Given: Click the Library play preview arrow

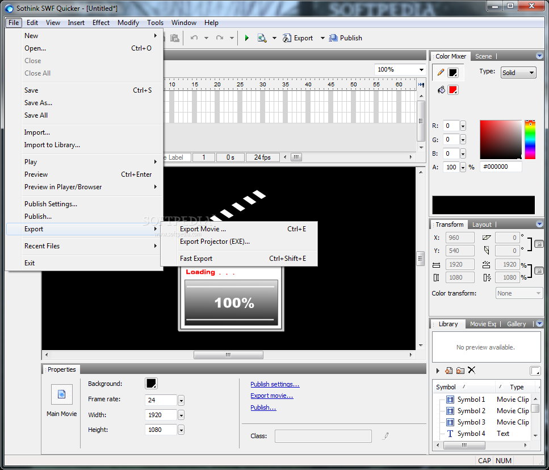Looking at the screenshot, I should pos(438,371).
